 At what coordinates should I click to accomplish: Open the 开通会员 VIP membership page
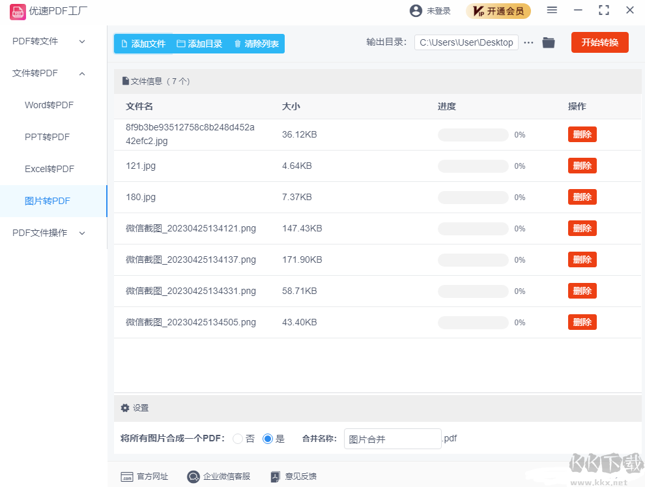pyautogui.click(x=498, y=10)
